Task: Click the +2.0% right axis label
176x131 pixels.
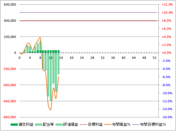Action: tap(167, 45)
